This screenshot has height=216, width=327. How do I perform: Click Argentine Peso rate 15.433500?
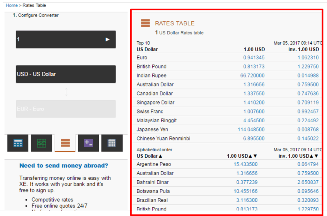tap(246, 164)
